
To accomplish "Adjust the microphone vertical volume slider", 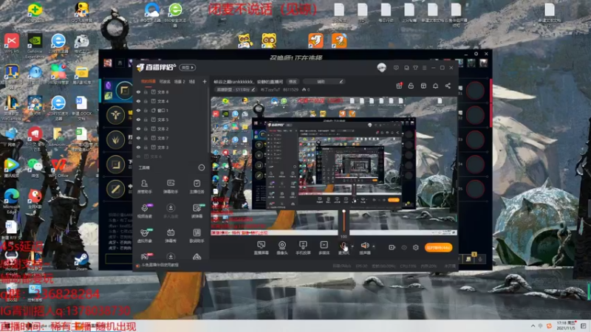I will click(x=344, y=221).
